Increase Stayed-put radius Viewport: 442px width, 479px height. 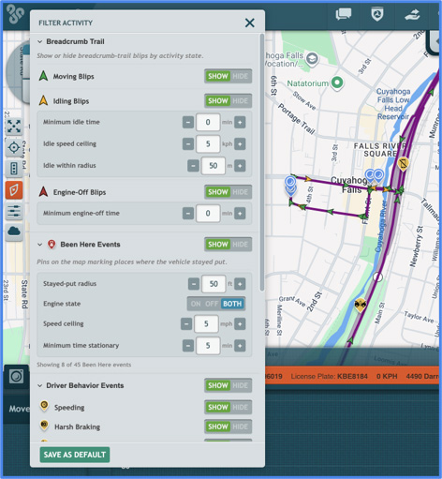coord(240,284)
